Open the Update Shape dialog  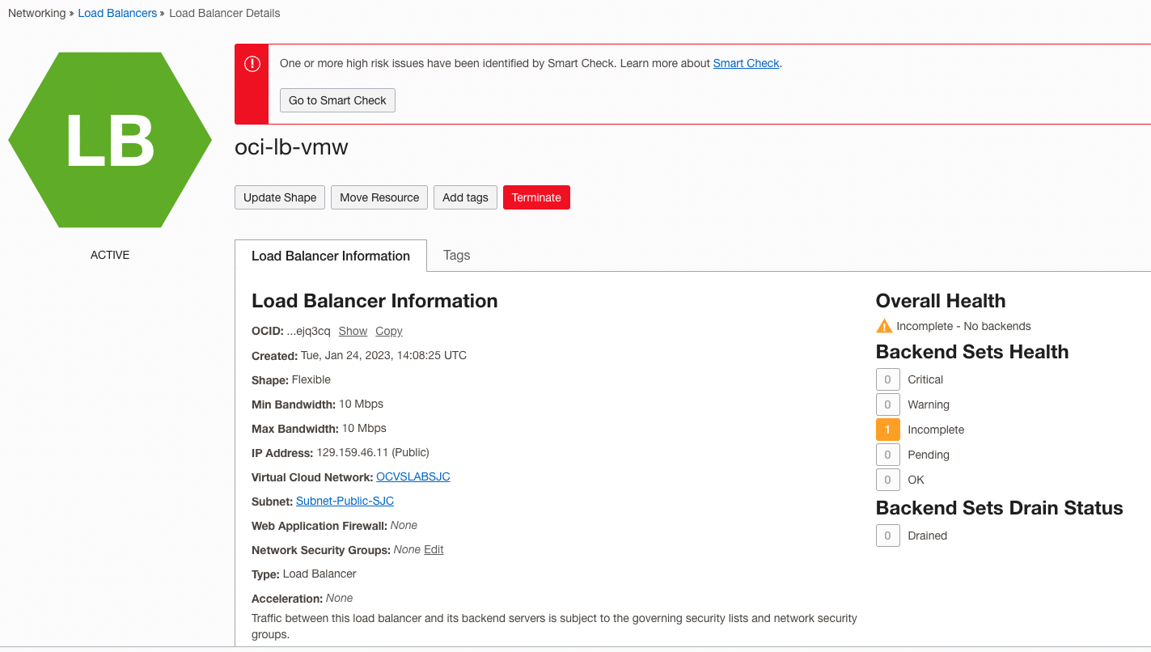coord(279,197)
